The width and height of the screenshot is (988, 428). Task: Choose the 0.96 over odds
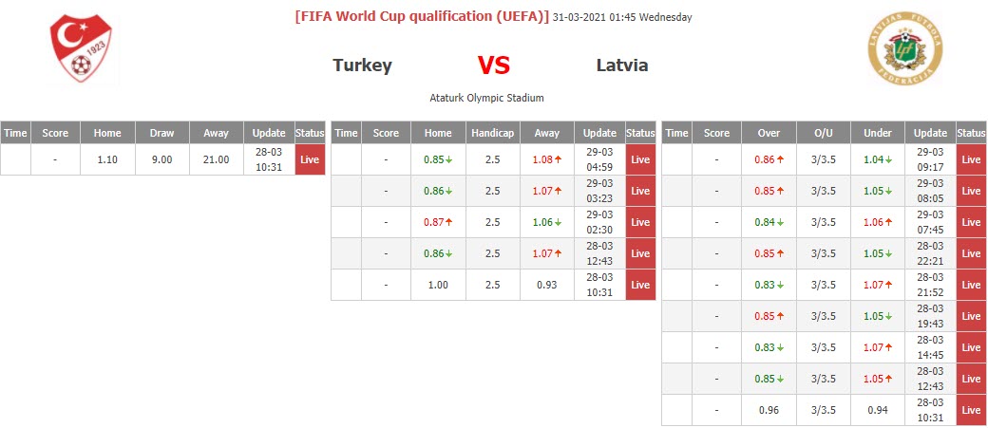(768, 410)
